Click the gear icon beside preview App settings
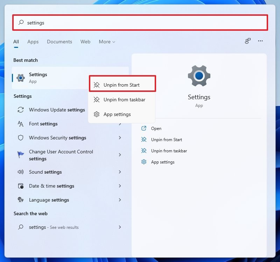The height and width of the screenshot is (262, 280). pos(144,162)
